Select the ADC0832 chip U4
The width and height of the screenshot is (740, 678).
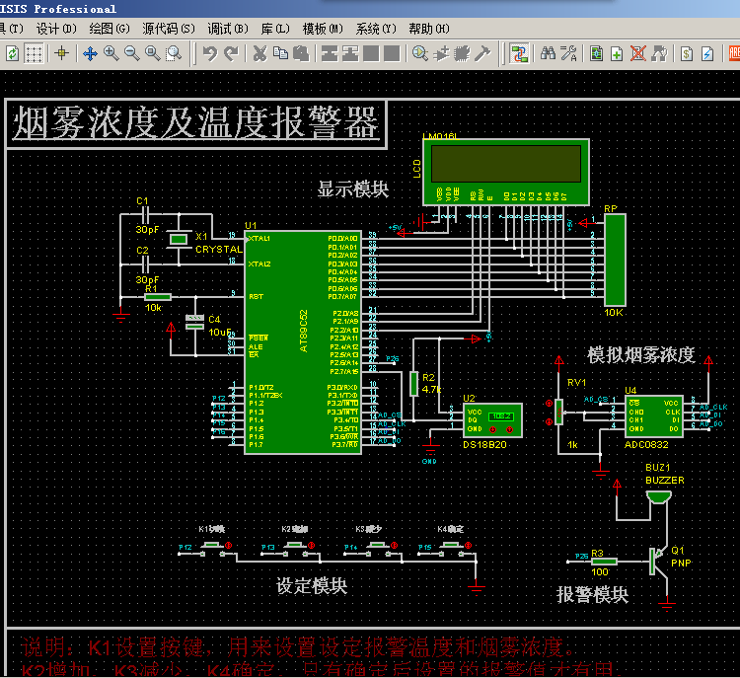(653, 415)
